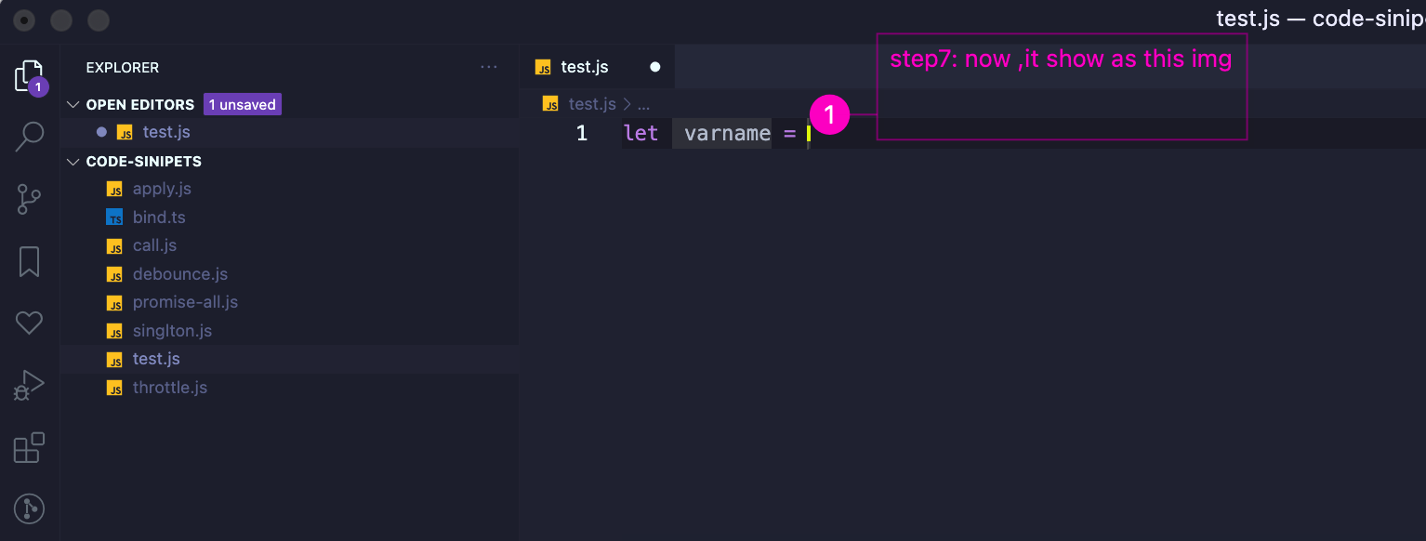Open the Explorer More Actions menu
This screenshot has height=541, width=1426.
click(x=489, y=66)
